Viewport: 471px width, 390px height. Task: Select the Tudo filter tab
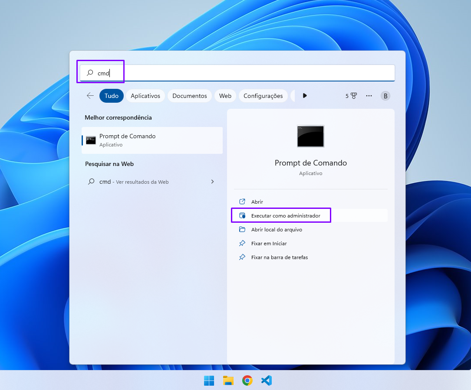tap(112, 96)
